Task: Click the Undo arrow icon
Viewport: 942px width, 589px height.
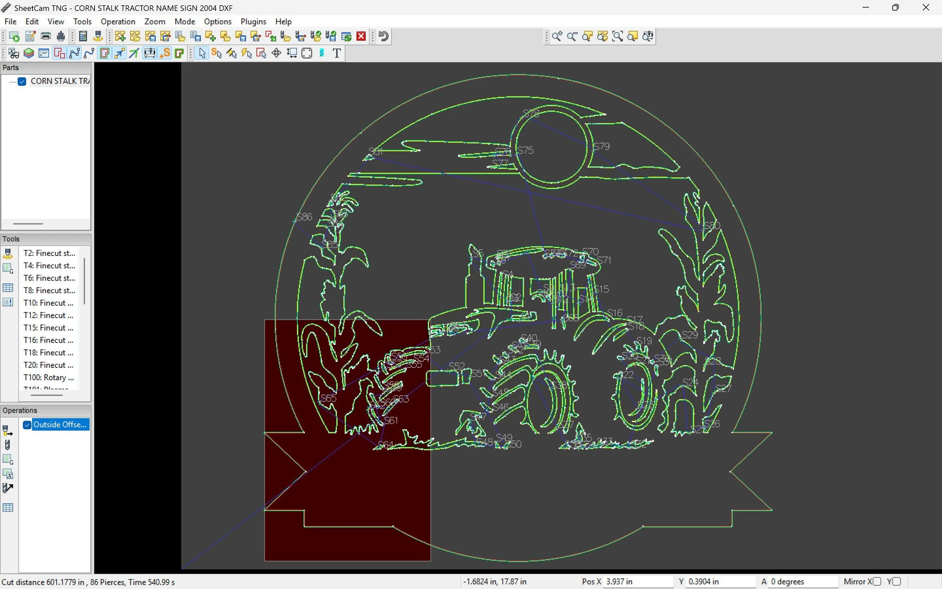Action: [x=384, y=37]
